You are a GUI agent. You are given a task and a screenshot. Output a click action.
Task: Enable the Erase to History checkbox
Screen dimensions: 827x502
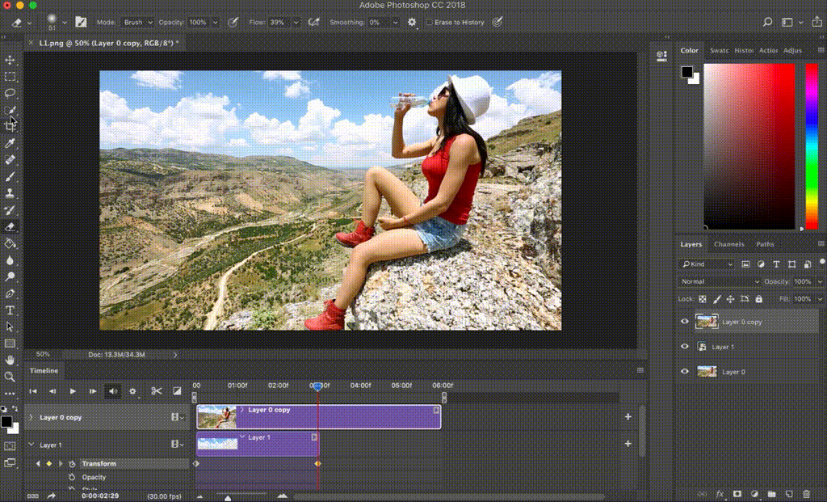click(x=429, y=22)
